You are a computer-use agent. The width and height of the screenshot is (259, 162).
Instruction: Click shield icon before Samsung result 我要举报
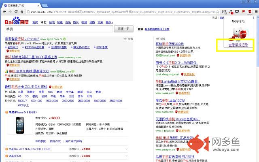(7, 65)
